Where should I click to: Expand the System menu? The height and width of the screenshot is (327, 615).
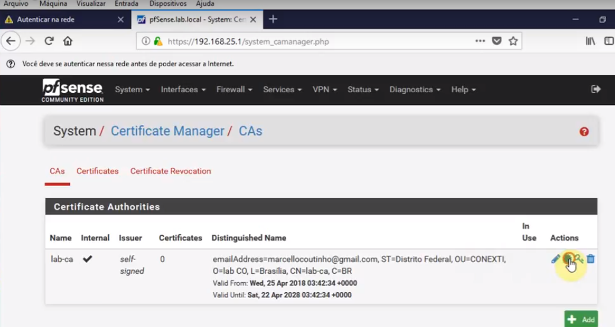tap(132, 90)
